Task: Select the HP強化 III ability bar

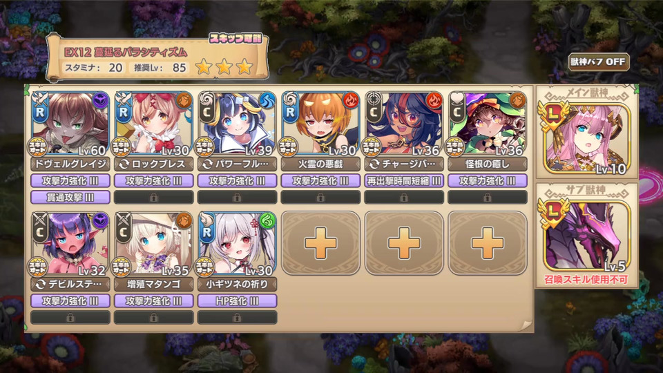Action: pyautogui.click(x=237, y=301)
